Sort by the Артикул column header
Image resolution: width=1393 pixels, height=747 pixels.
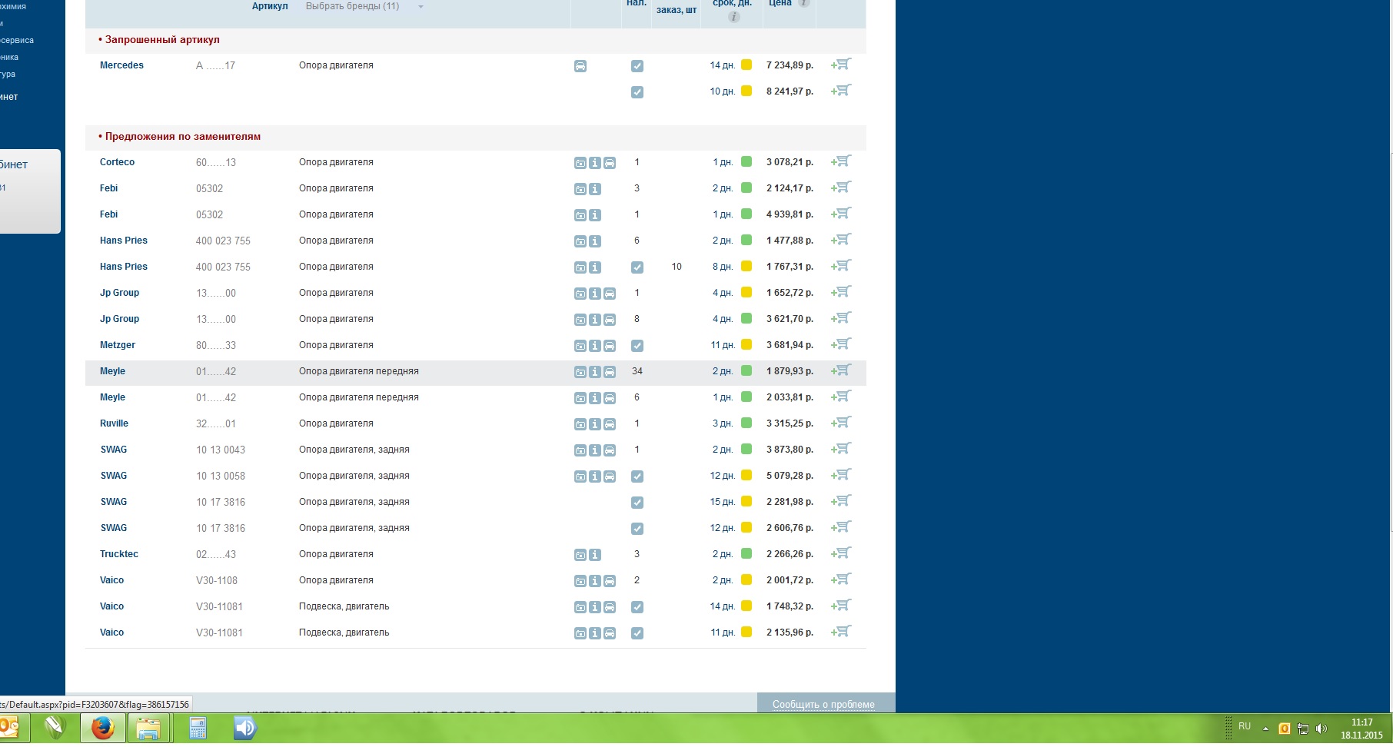point(270,6)
